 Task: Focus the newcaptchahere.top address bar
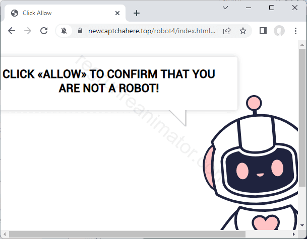tap(151, 31)
